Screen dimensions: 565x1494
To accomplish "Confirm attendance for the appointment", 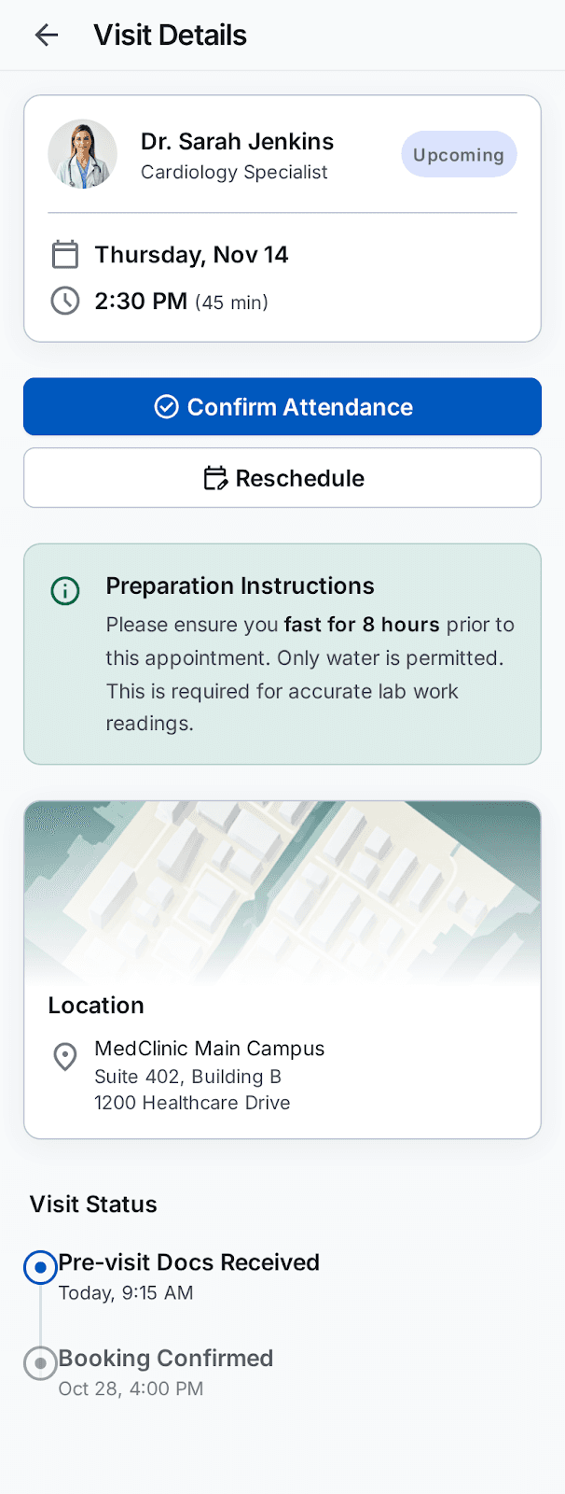I will [282, 407].
